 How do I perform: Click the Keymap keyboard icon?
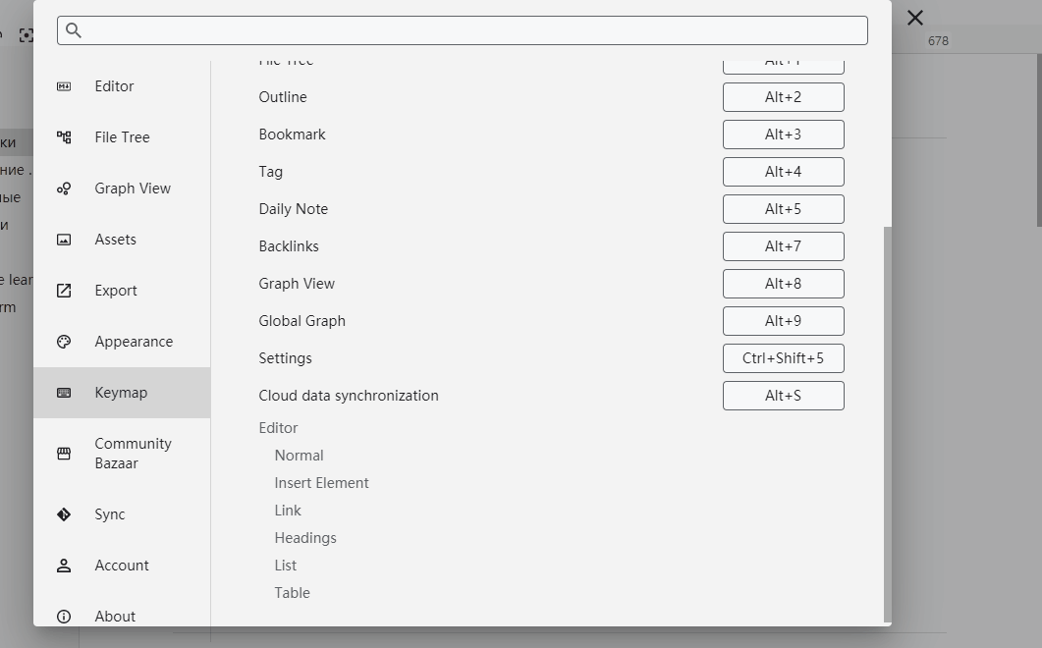64,393
